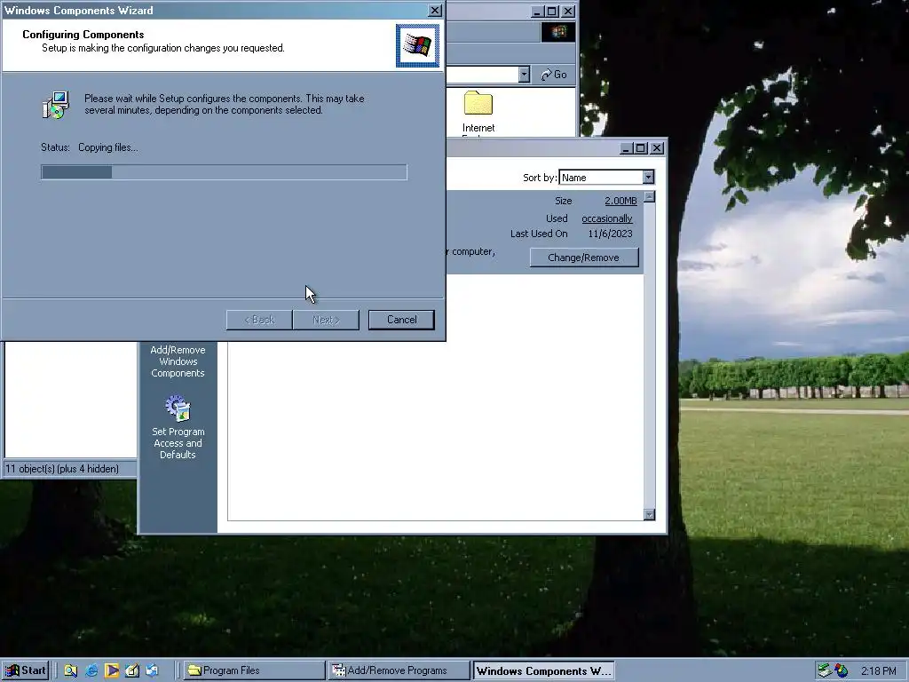Click the Windows logo icon in wizard header
The width and height of the screenshot is (909, 682).
click(417, 45)
